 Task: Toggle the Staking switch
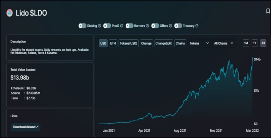click(83, 26)
